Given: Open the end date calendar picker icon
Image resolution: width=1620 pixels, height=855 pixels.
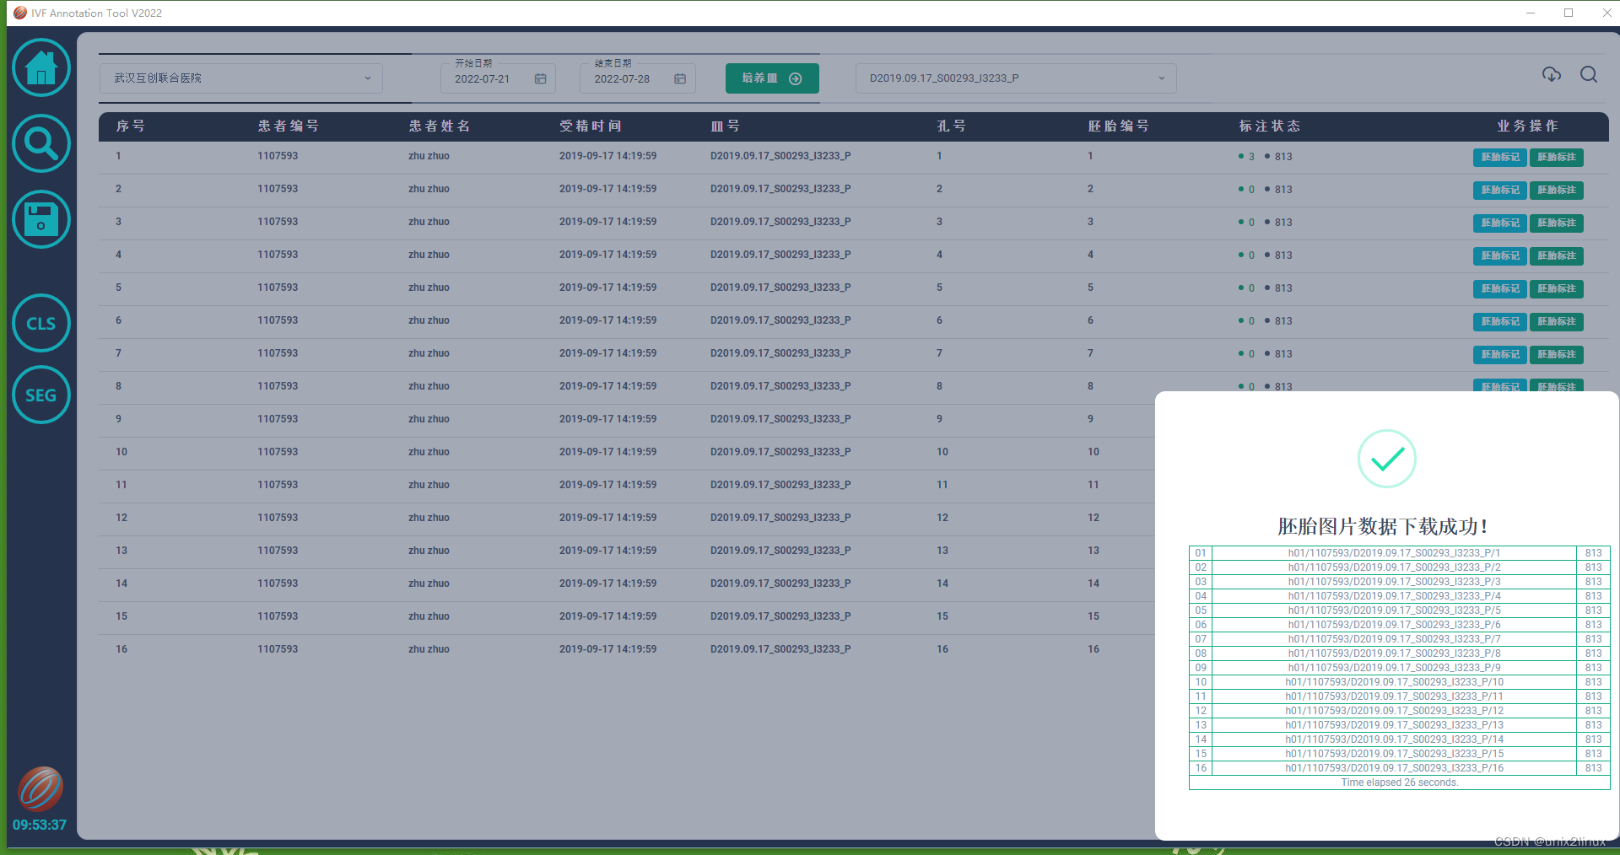Looking at the screenshot, I should coord(680,78).
